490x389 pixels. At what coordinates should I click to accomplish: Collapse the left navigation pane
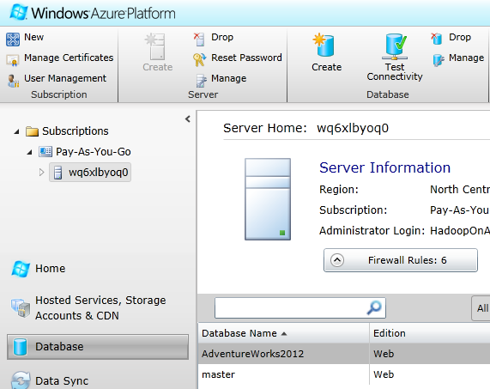tap(187, 119)
